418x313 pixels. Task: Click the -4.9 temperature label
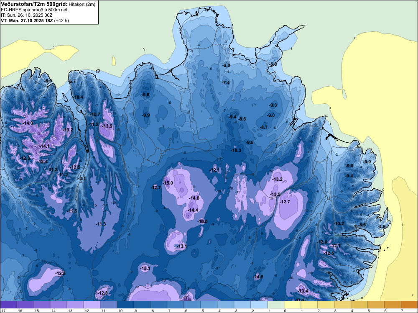click(x=382, y=226)
